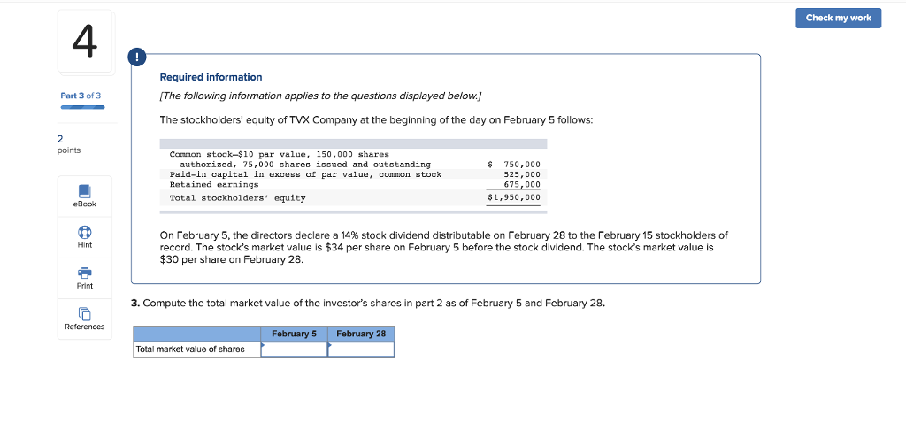906x431 pixels.
Task: Click the February 28 column header
Action: click(361, 334)
